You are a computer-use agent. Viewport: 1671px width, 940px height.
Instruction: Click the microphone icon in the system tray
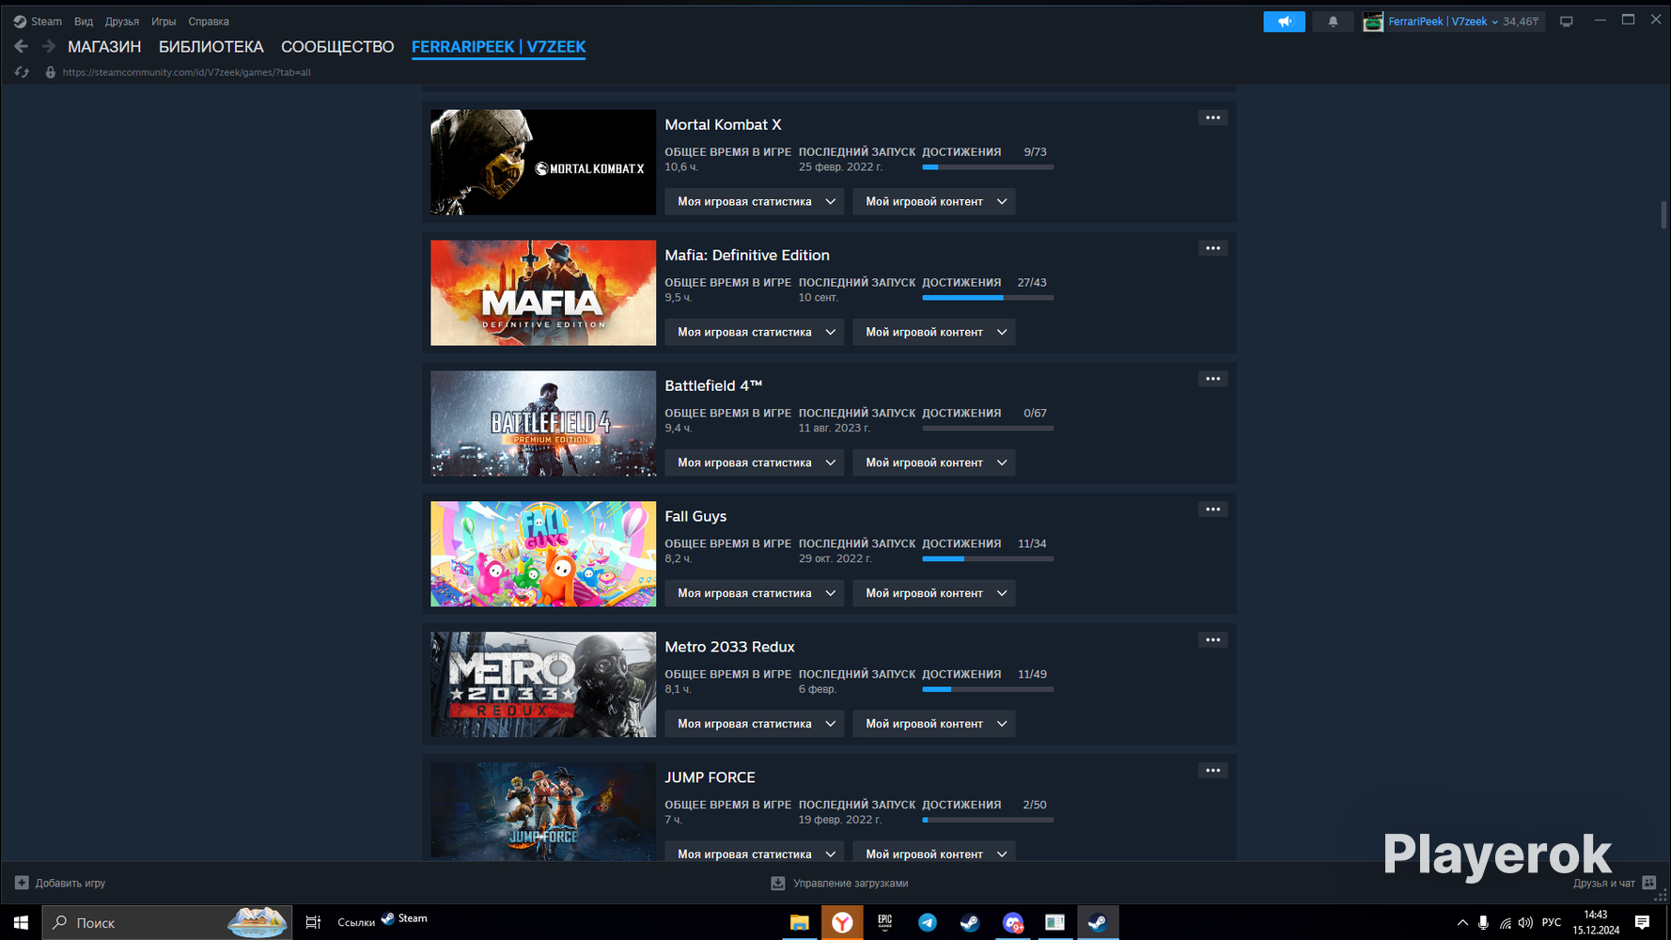[1483, 923]
